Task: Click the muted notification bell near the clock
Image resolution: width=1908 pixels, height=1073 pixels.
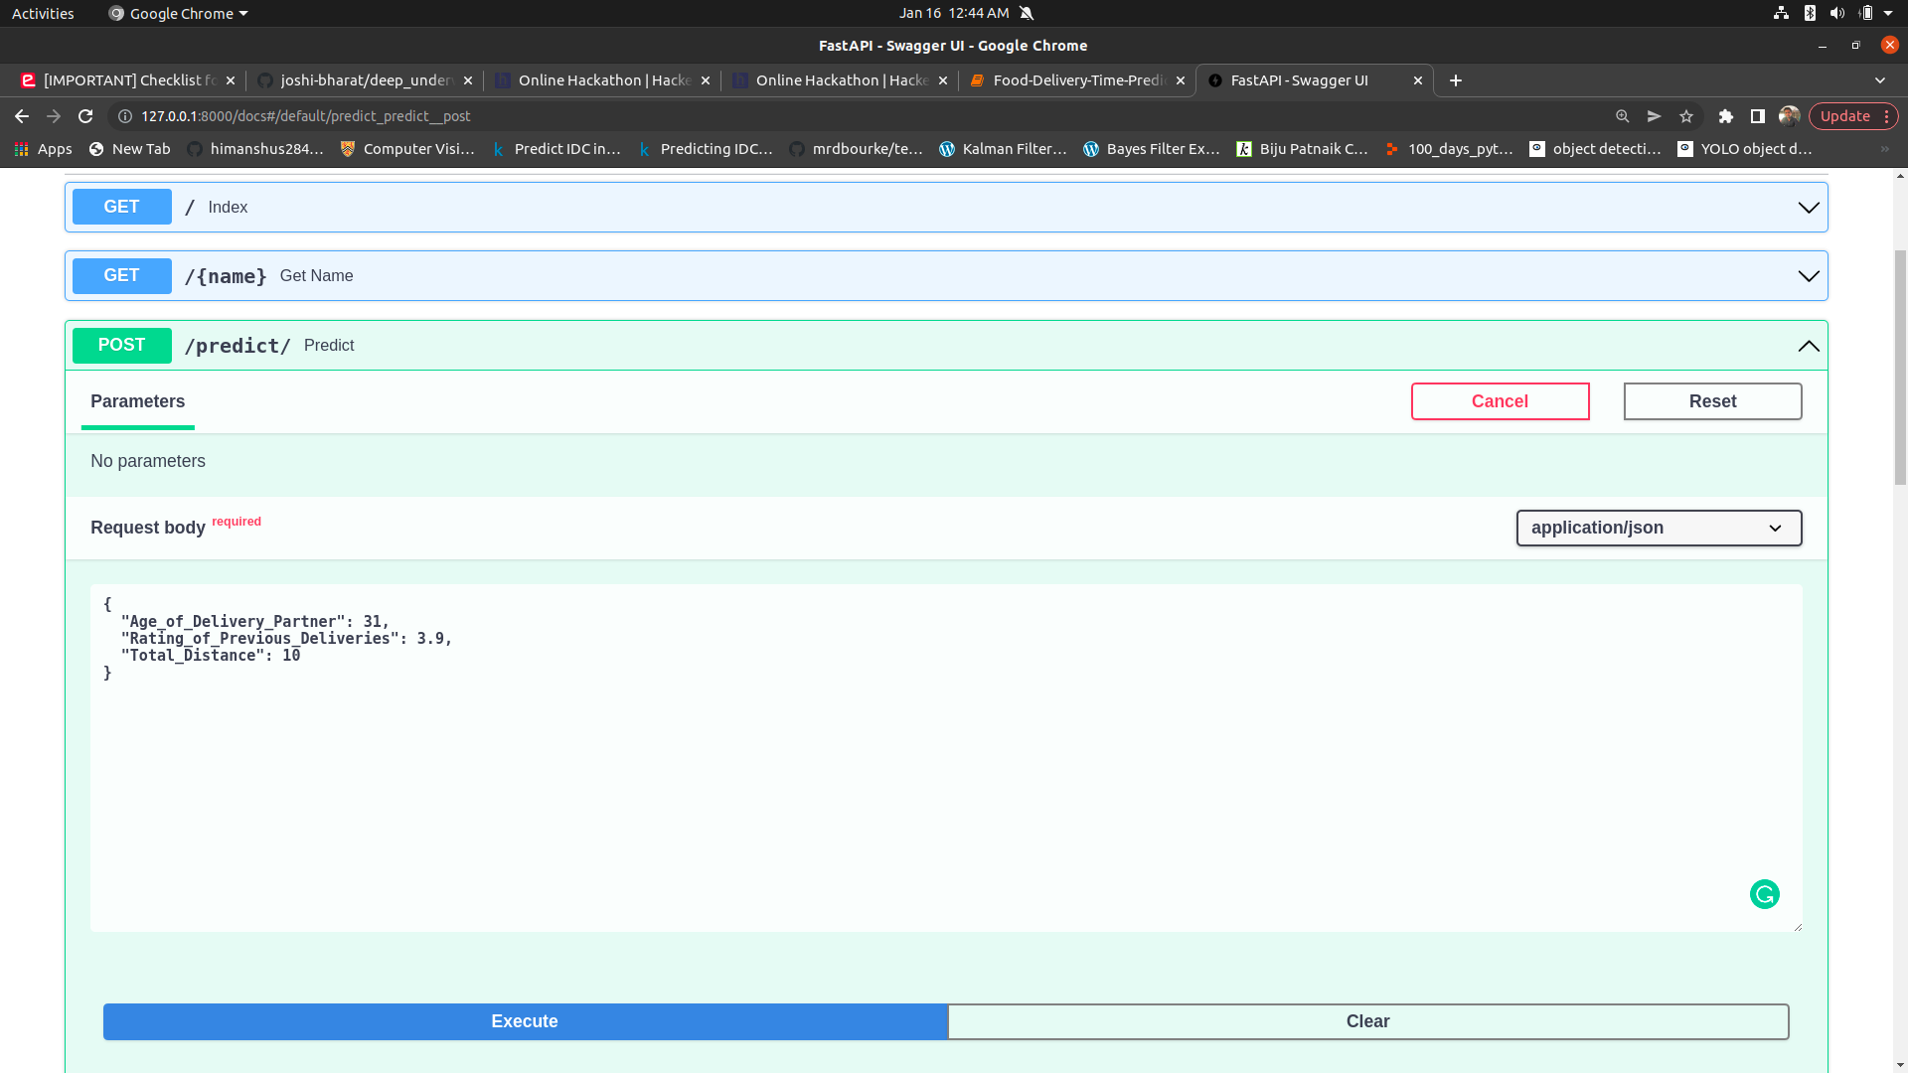Action: pyautogui.click(x=1026, y=13)
